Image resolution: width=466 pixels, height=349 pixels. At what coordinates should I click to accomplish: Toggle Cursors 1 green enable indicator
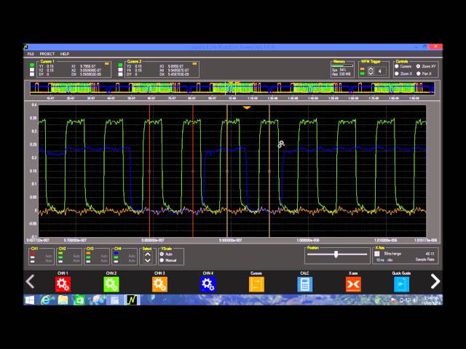(32, 65)
